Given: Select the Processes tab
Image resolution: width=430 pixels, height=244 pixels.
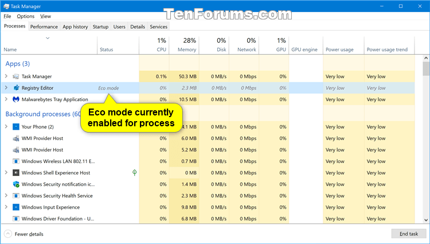Looking at the screenshot, I should tap(14, 26).
